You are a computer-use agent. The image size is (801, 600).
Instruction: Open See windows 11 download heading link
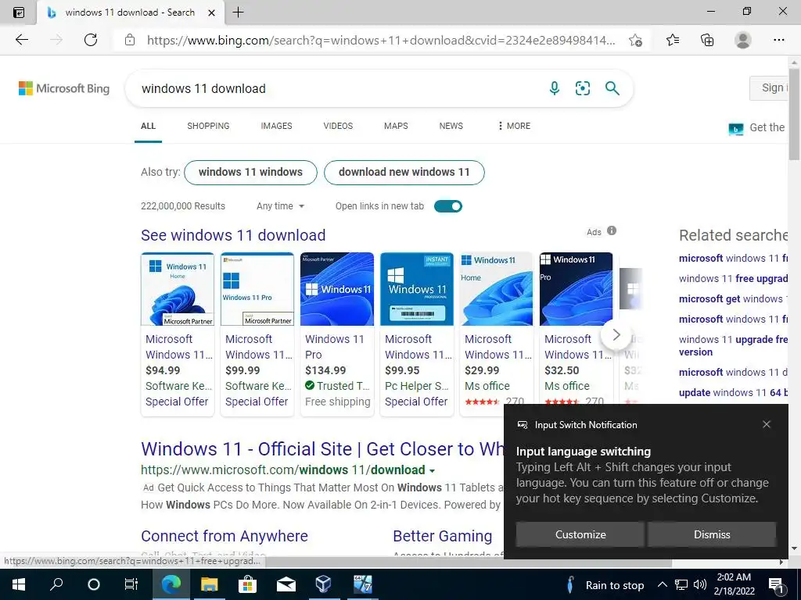233,235
